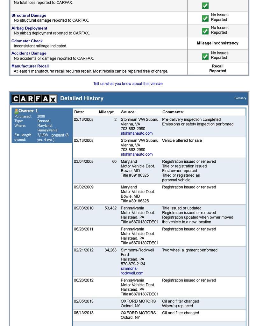This screenshot has height=326, width=256.
Task: Click the 'Date:' column header
Action: [x=79, y=112]
